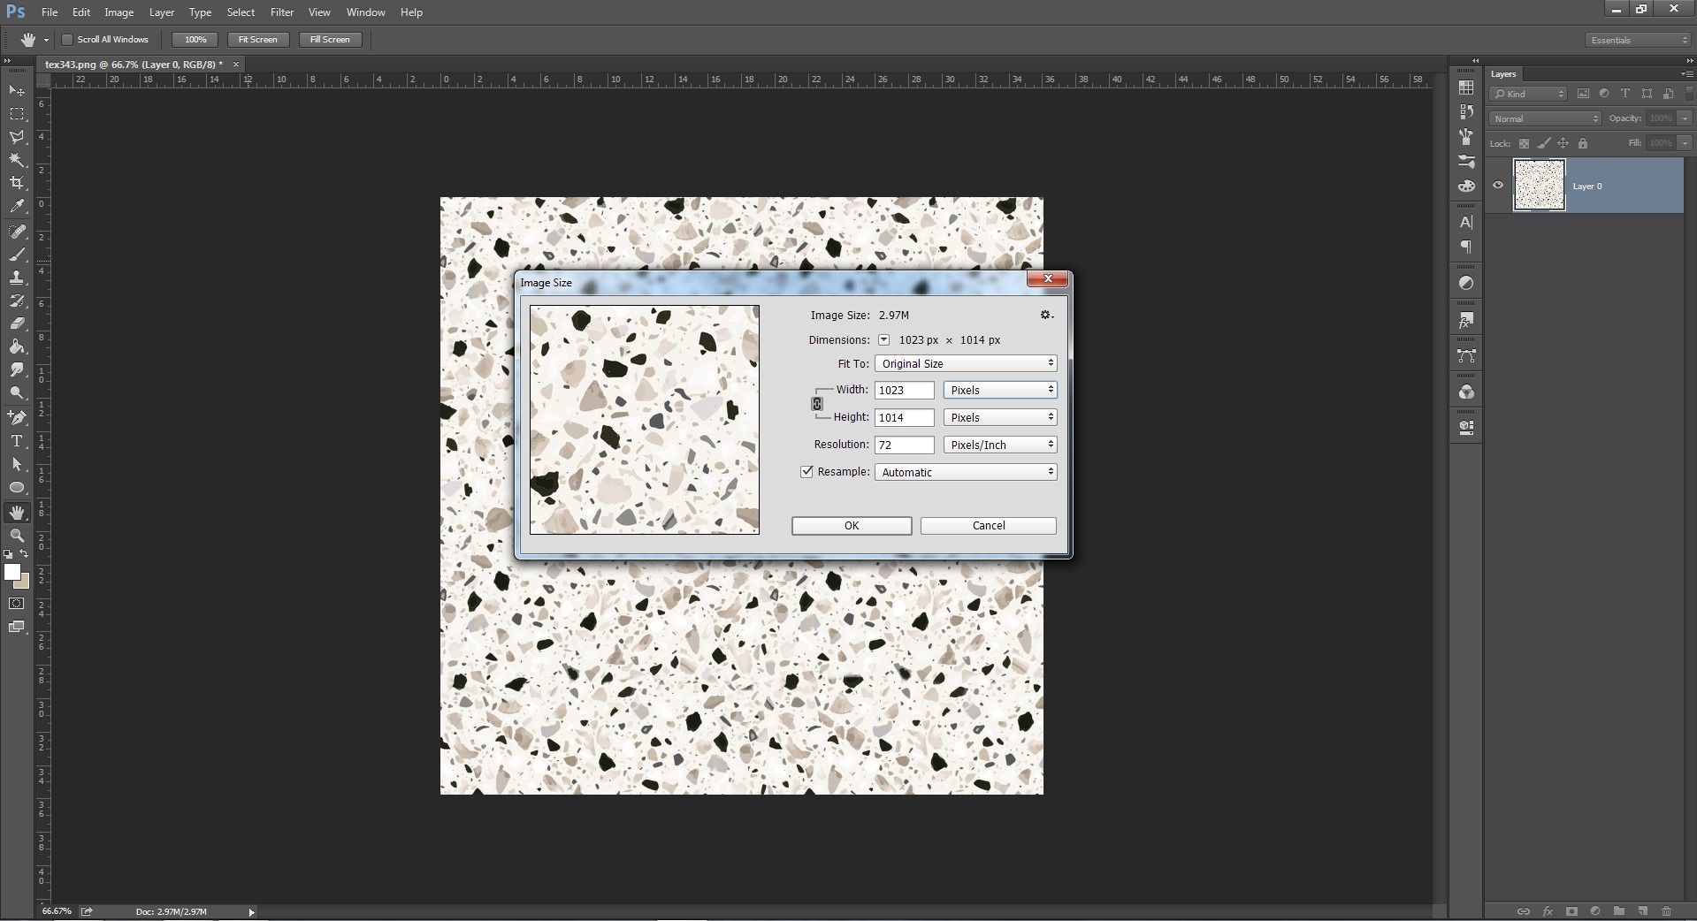Toggle lock position

coord(1563,143)
